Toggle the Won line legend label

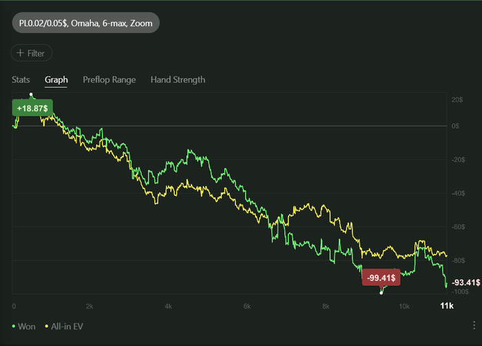(26, 325)
